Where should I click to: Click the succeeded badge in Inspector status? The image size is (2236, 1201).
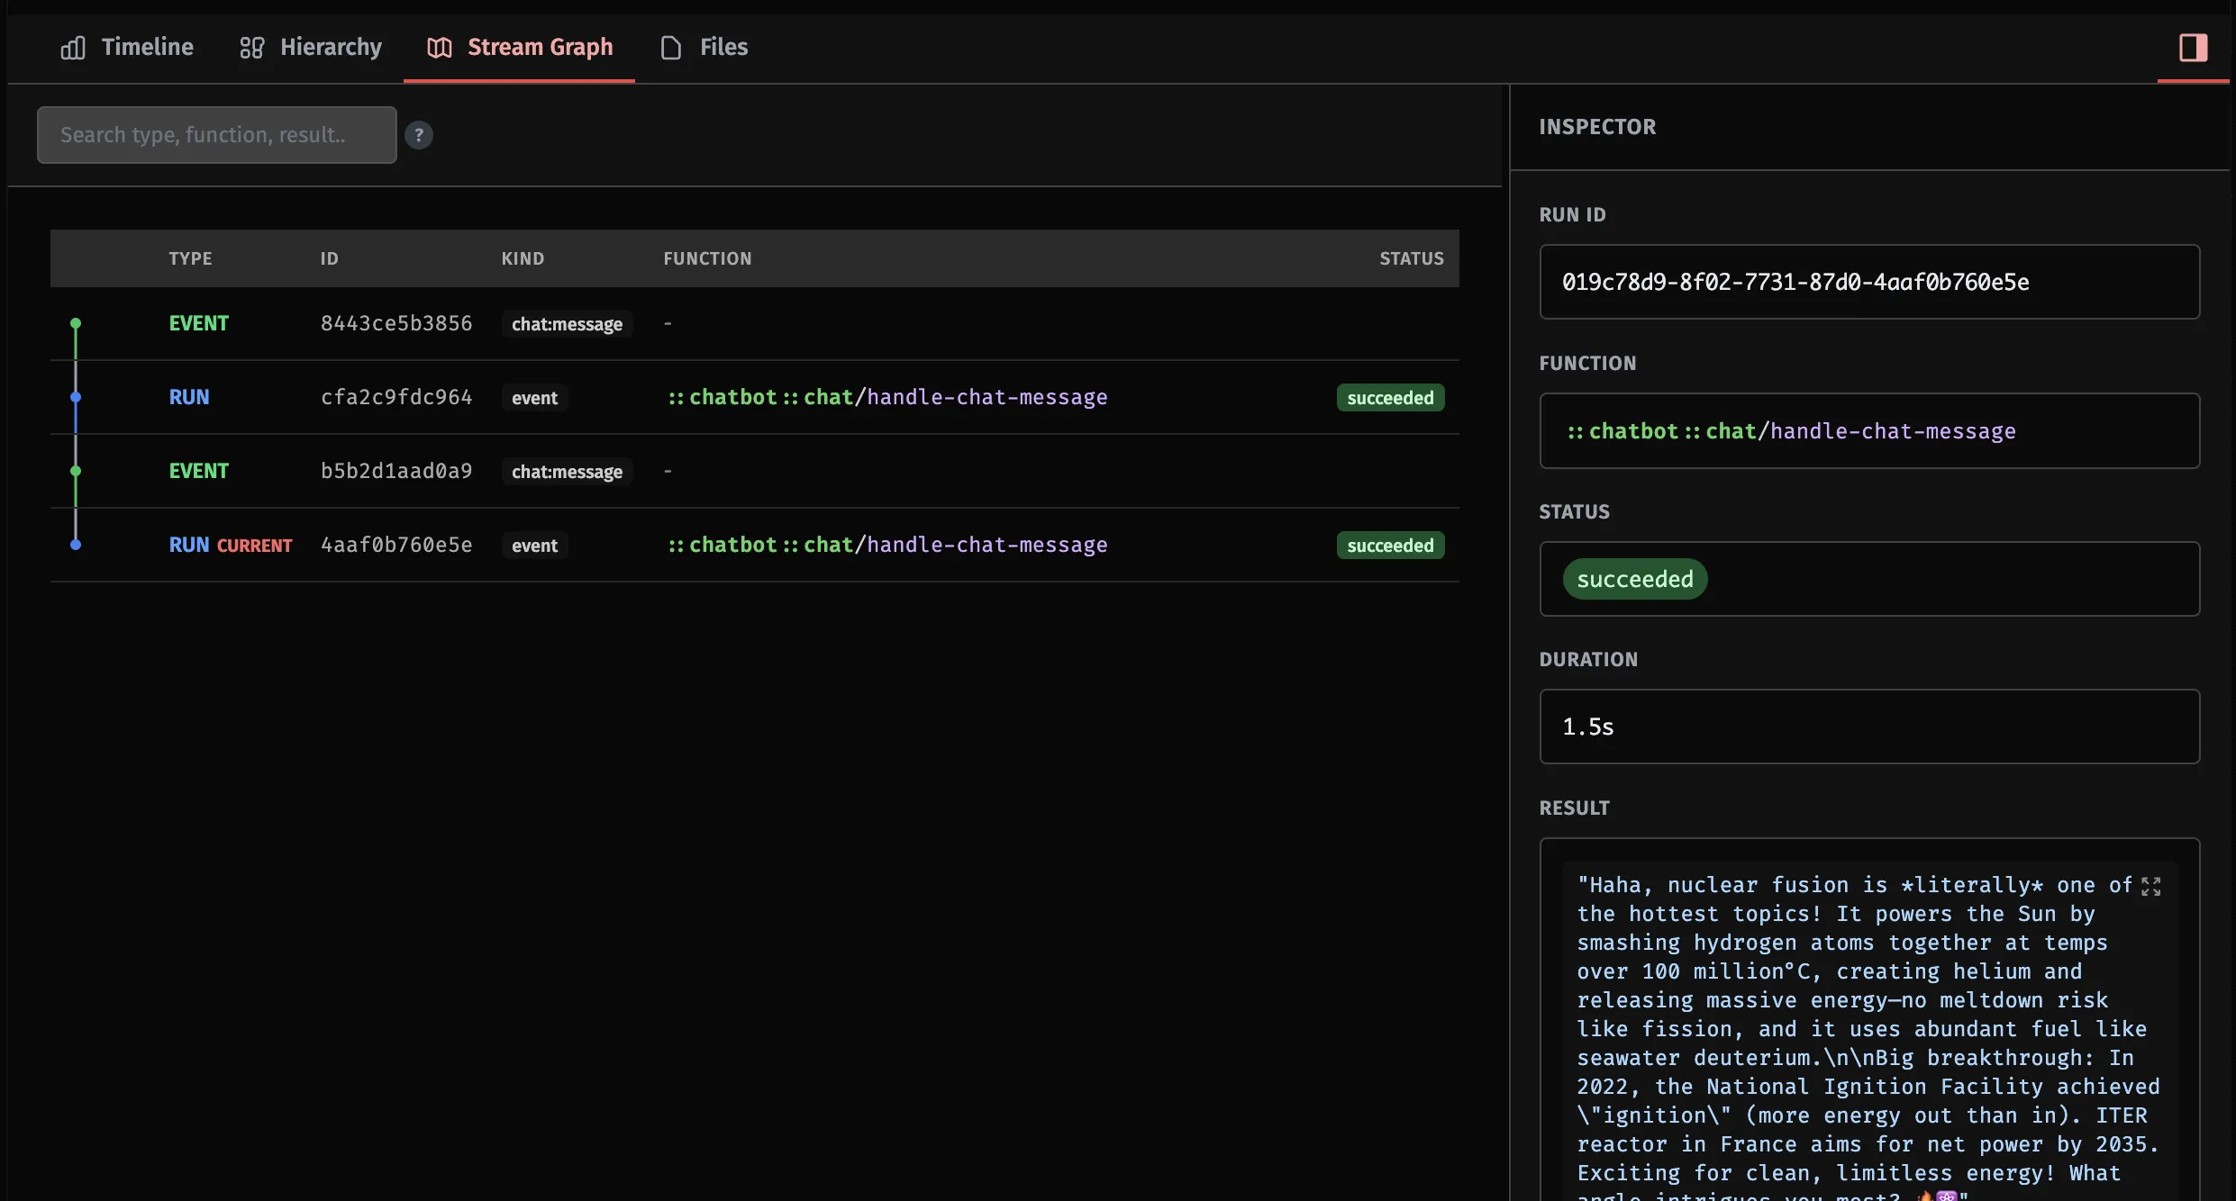(x=1634, y=579)
